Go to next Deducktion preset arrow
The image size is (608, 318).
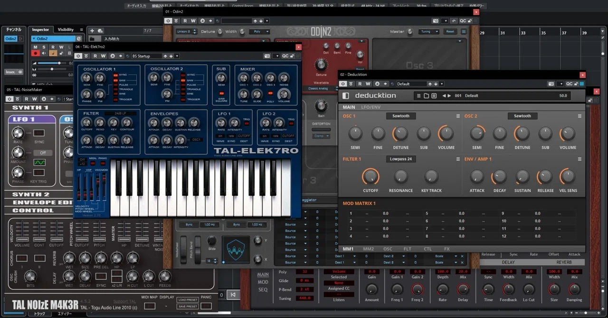tap(450, 96)
